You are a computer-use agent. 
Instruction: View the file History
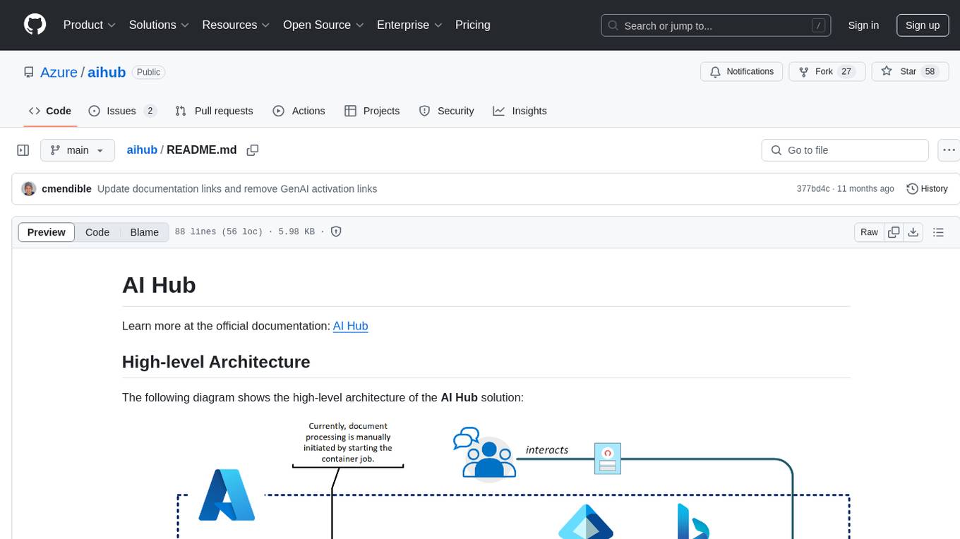pyautogui.click(x=927, y=189)
